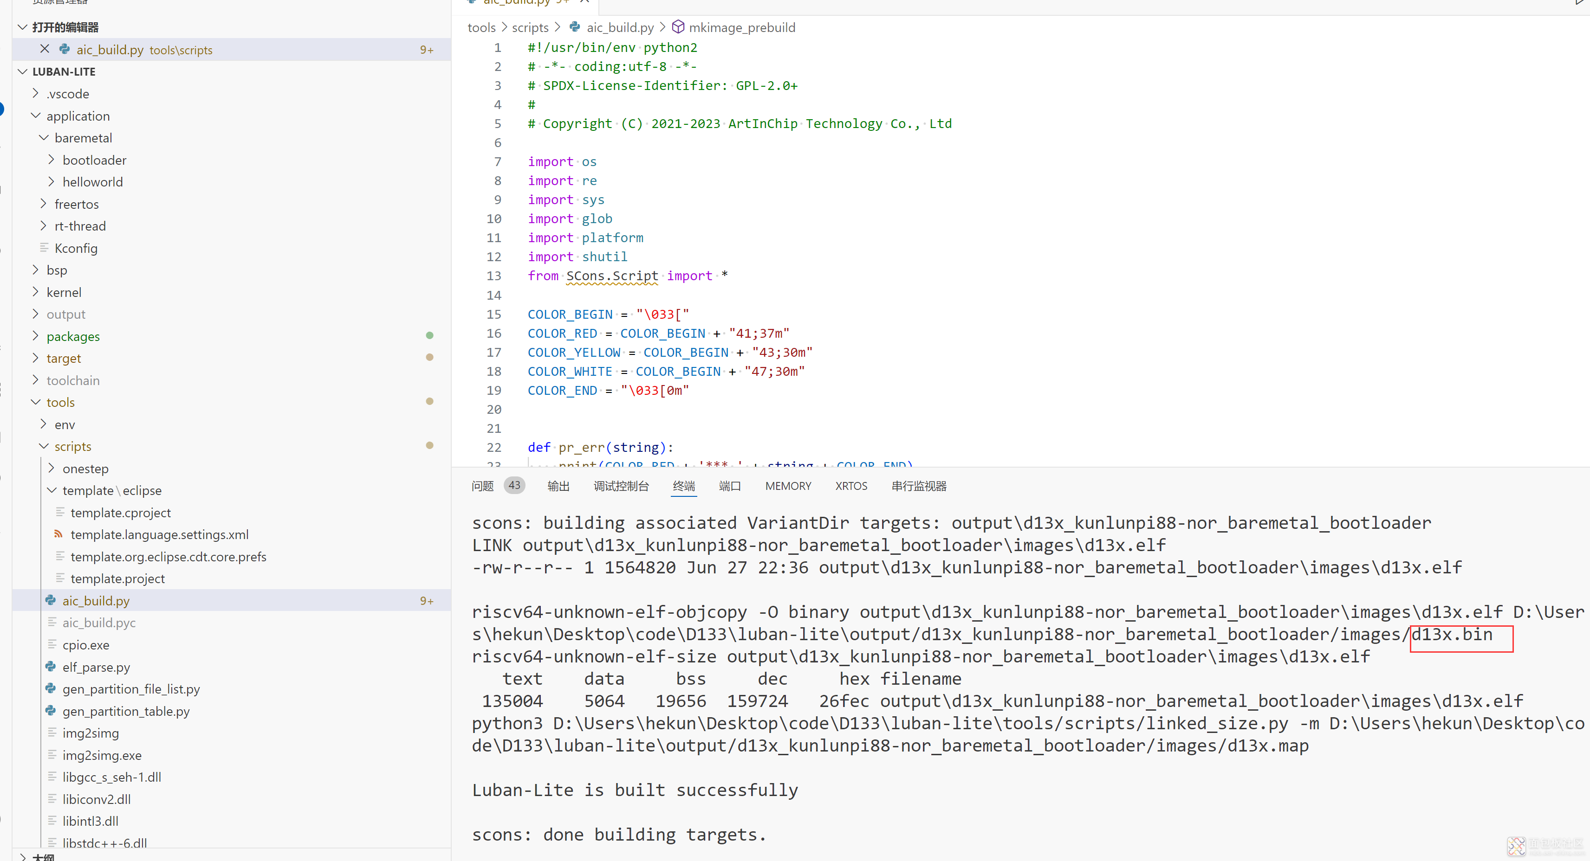The image size is (1590, 861).
Task: Switch to the Output tab (输出)
Action: point(558,486)
